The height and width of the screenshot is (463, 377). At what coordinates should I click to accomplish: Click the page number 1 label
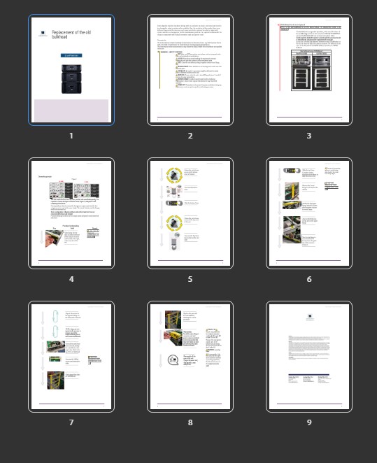click(71, 136)
